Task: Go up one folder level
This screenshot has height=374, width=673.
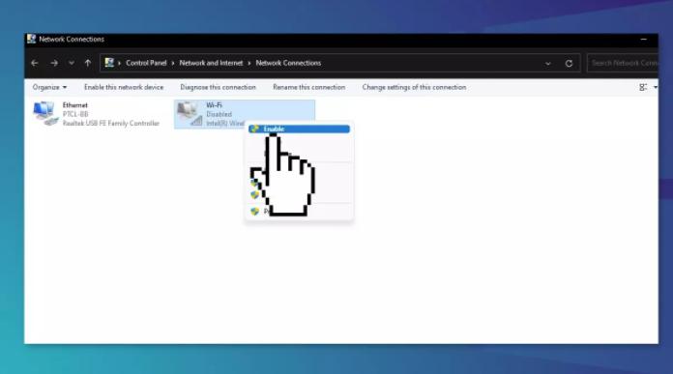Action: (x=88, y=63)
